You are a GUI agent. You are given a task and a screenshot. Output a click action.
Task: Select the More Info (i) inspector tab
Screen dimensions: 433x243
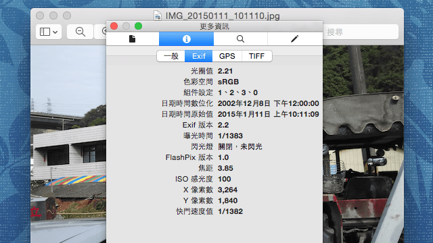click(x=187, y=39)
